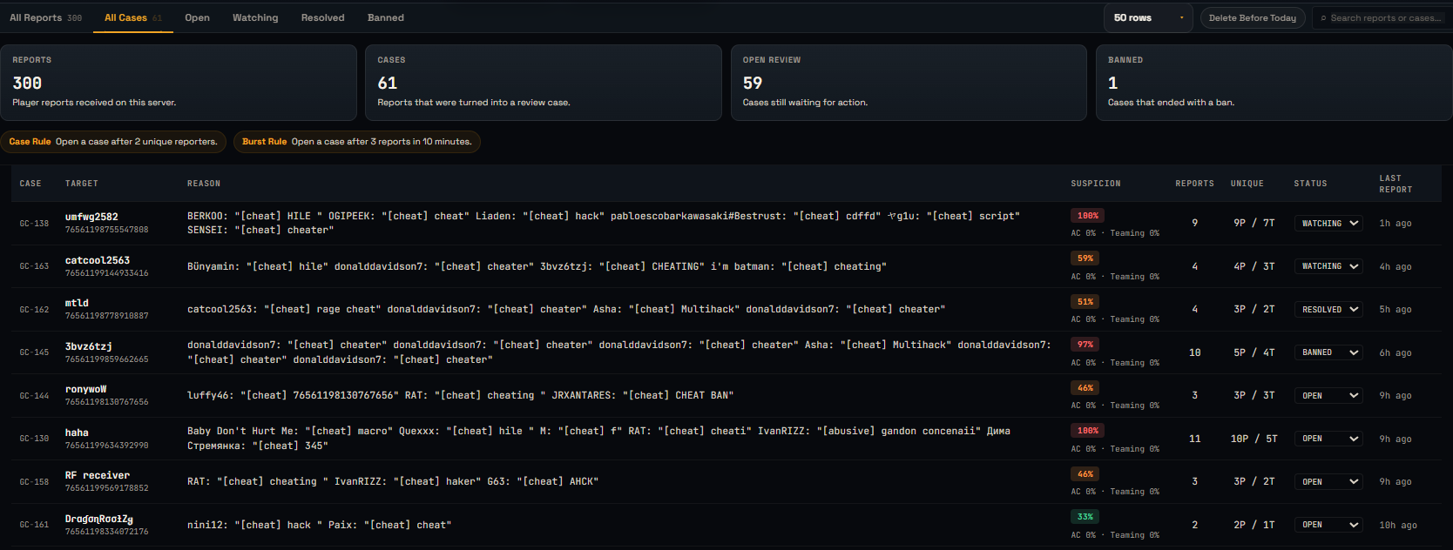Select target name RF receiver
1453x550 pixels.
coord(98,475)
